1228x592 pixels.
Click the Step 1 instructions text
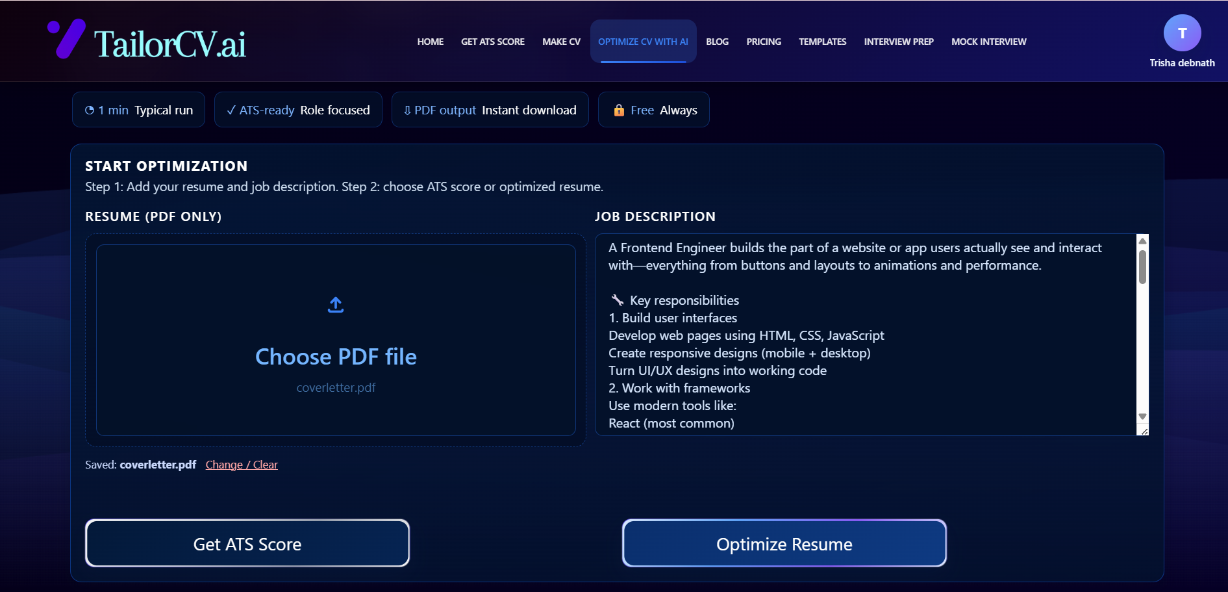pos(344,187)
